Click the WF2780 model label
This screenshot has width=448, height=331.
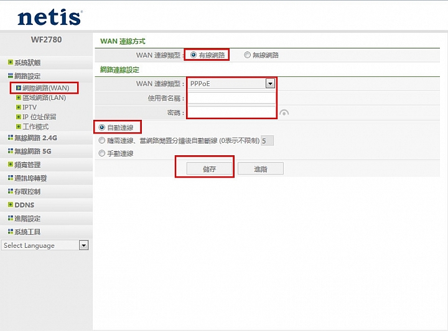[x=46, y=40]
